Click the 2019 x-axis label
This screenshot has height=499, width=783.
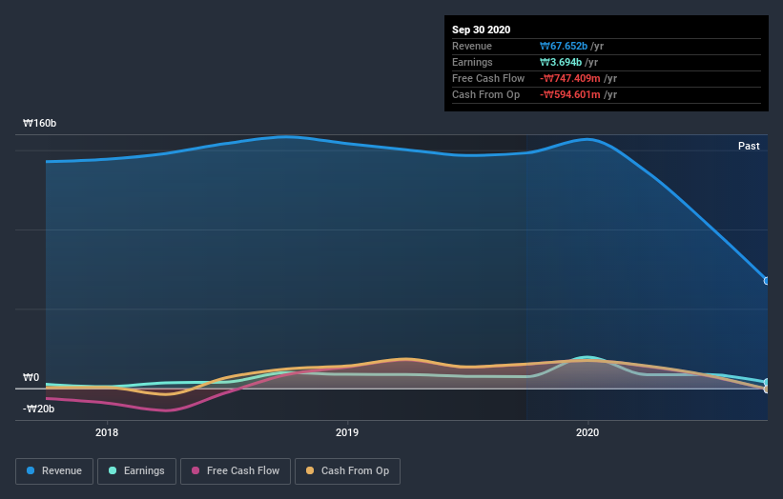point(347,432)
